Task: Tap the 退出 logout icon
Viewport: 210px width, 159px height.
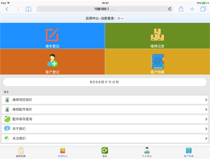Action: point(105,151)
